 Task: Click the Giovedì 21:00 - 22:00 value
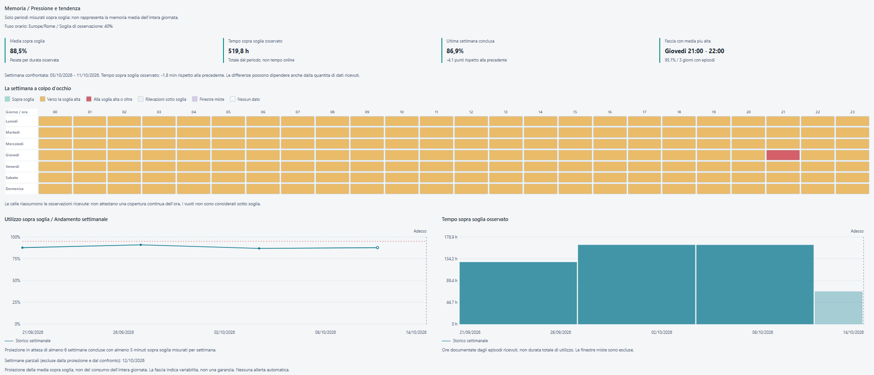point(694,51)
